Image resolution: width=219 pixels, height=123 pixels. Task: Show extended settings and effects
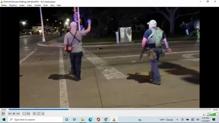pyautogui.click(x=28, y=113)
